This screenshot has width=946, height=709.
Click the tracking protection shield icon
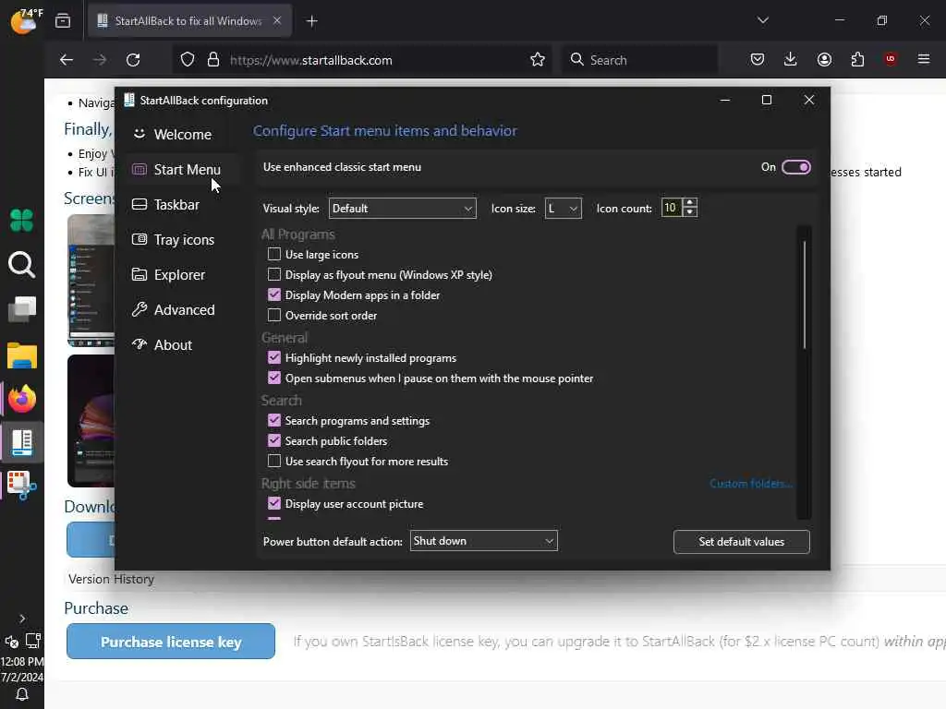pos(188,60)
